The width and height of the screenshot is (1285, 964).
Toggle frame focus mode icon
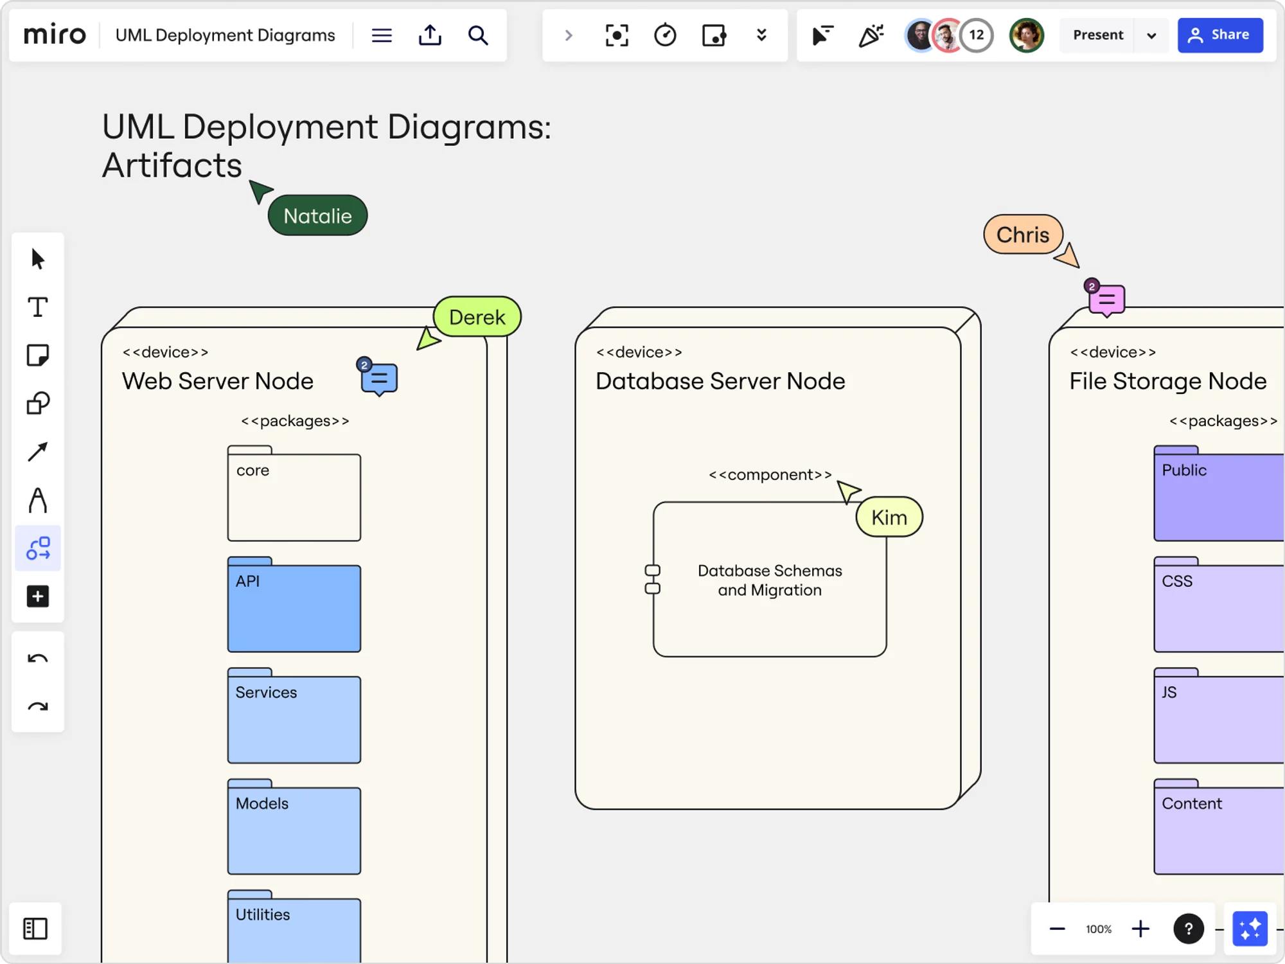[x=617, y=35]
